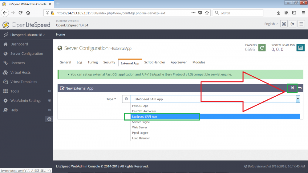Expand the Help sidebar submenu

pyautogui.click(x=50, y=110)
